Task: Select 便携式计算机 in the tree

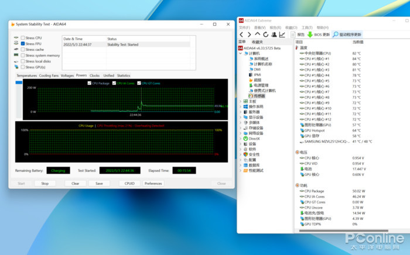Action: (x=262, y=91)
